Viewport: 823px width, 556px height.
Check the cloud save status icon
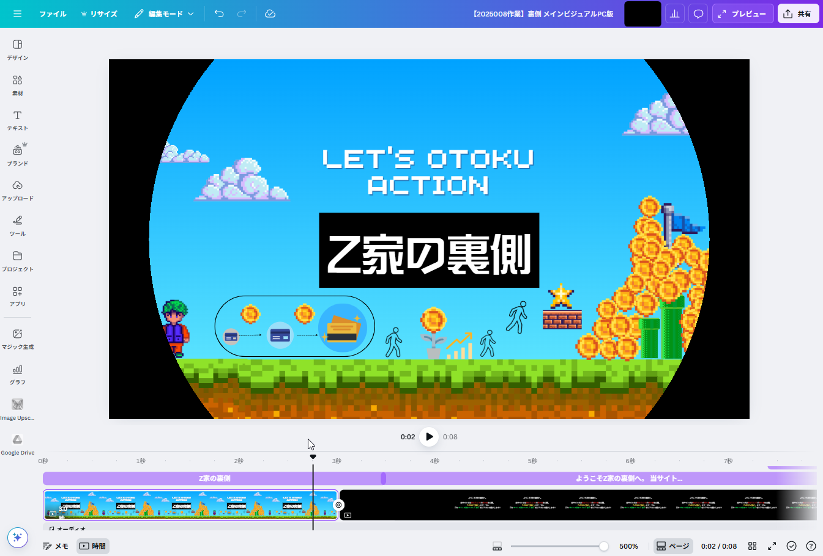pyautogui.click(x=270, y=13)
